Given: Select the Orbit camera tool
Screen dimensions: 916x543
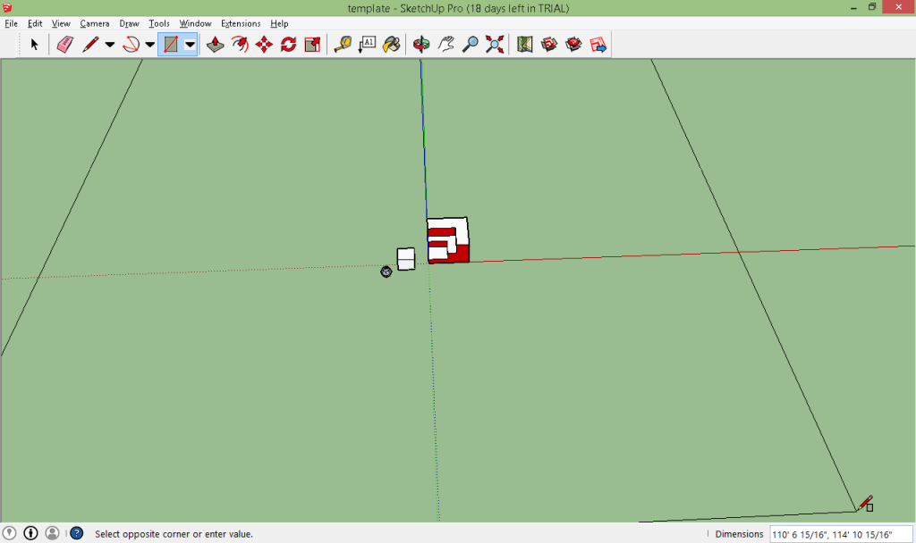Looking at the screenshot, I should 421,45.
